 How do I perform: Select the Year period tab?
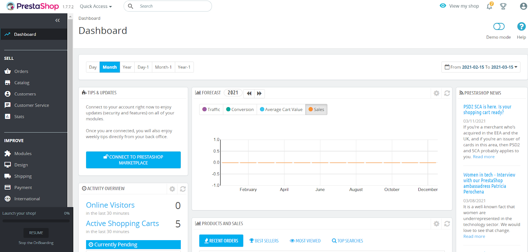point(127,67)
